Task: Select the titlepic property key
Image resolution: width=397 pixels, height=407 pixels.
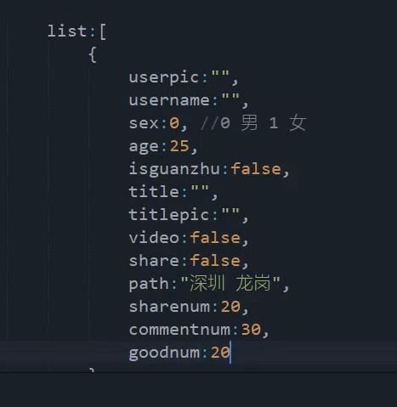Action: point(169,215)
